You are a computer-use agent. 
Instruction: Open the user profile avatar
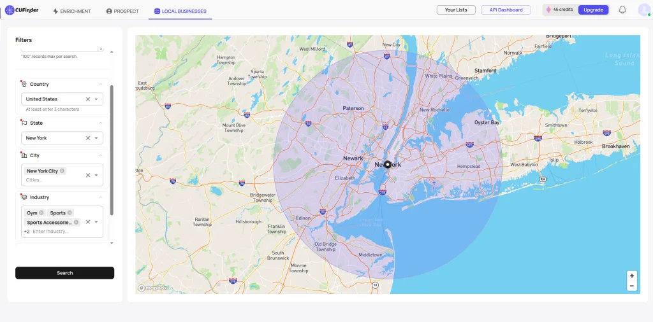tap(644, 10)
